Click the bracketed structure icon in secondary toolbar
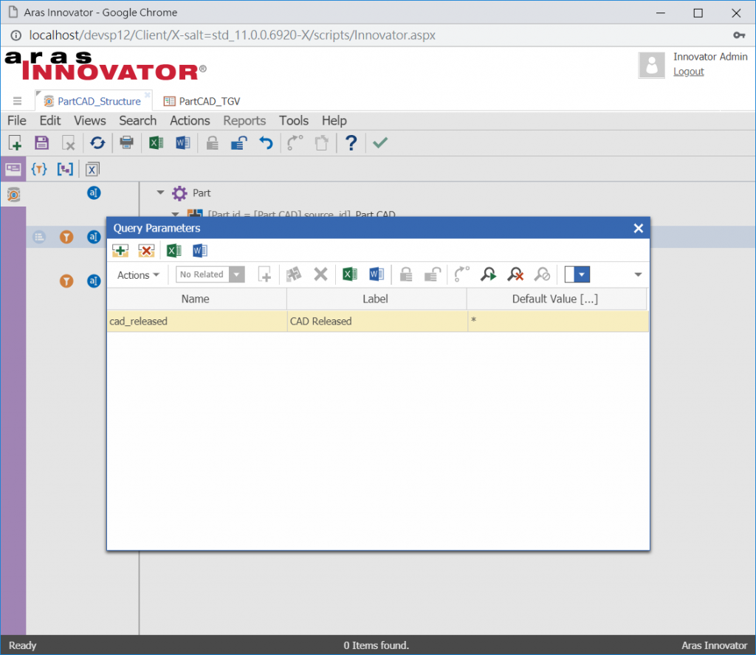Image resolution: width=756 pixels, height=655 pixels. (65, 169)
